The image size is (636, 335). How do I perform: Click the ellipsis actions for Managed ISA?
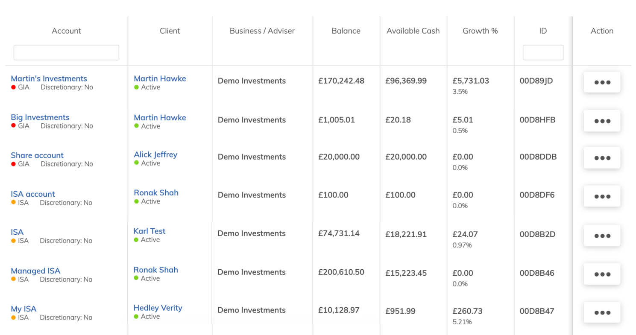[x=602, y=274]
